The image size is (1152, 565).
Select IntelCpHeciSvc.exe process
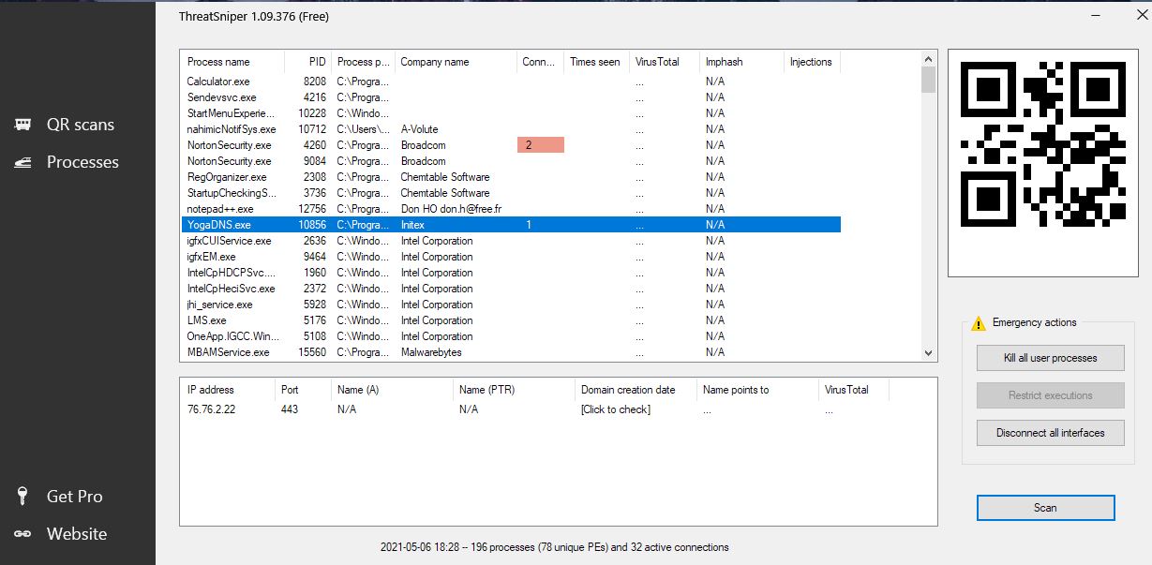click(511, 289)
